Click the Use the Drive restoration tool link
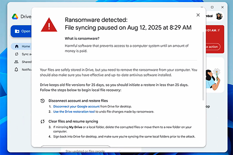Screen dimensions: 233x155 (74, 111)
